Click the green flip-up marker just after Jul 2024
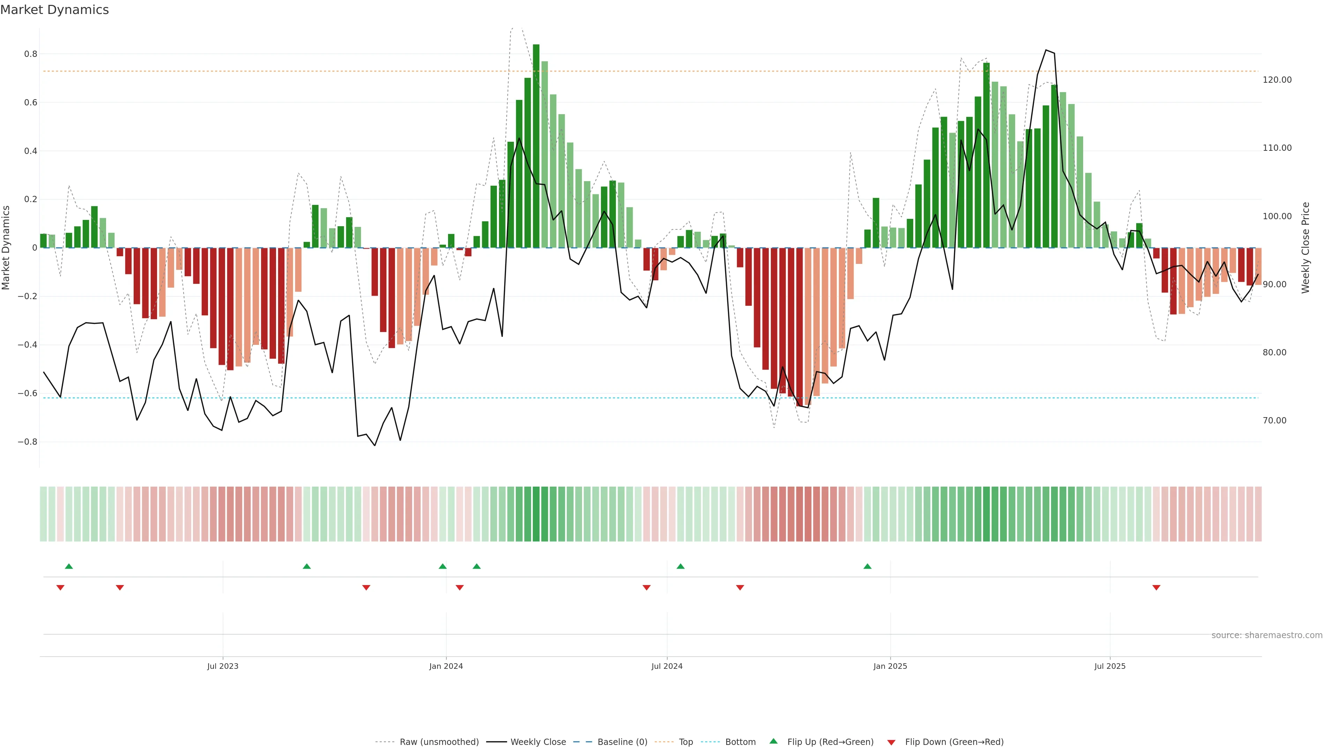 pos(680,566)
